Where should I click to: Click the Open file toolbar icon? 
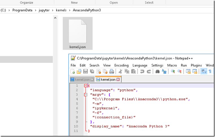(79, 72)
